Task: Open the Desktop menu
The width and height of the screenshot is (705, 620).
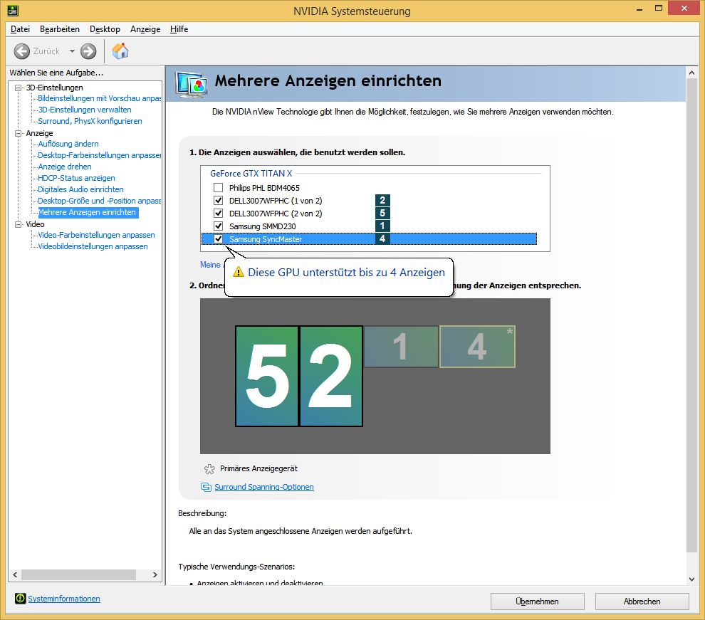Action: click(105, 29)
